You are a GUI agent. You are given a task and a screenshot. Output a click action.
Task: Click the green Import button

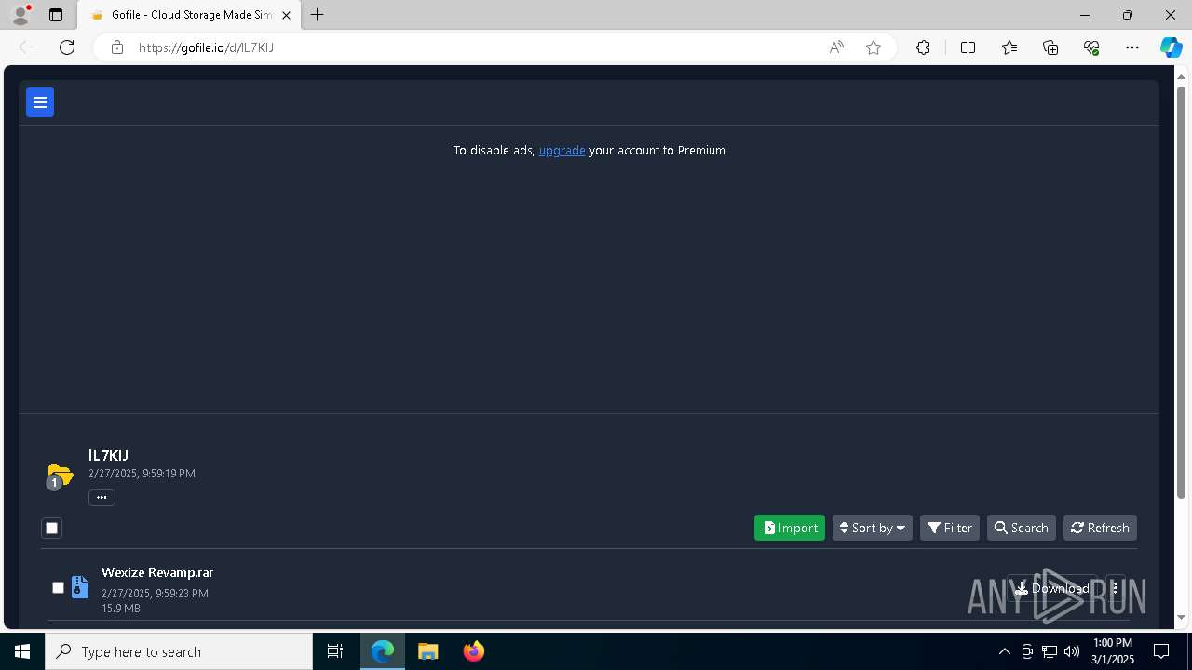(790, 528)
